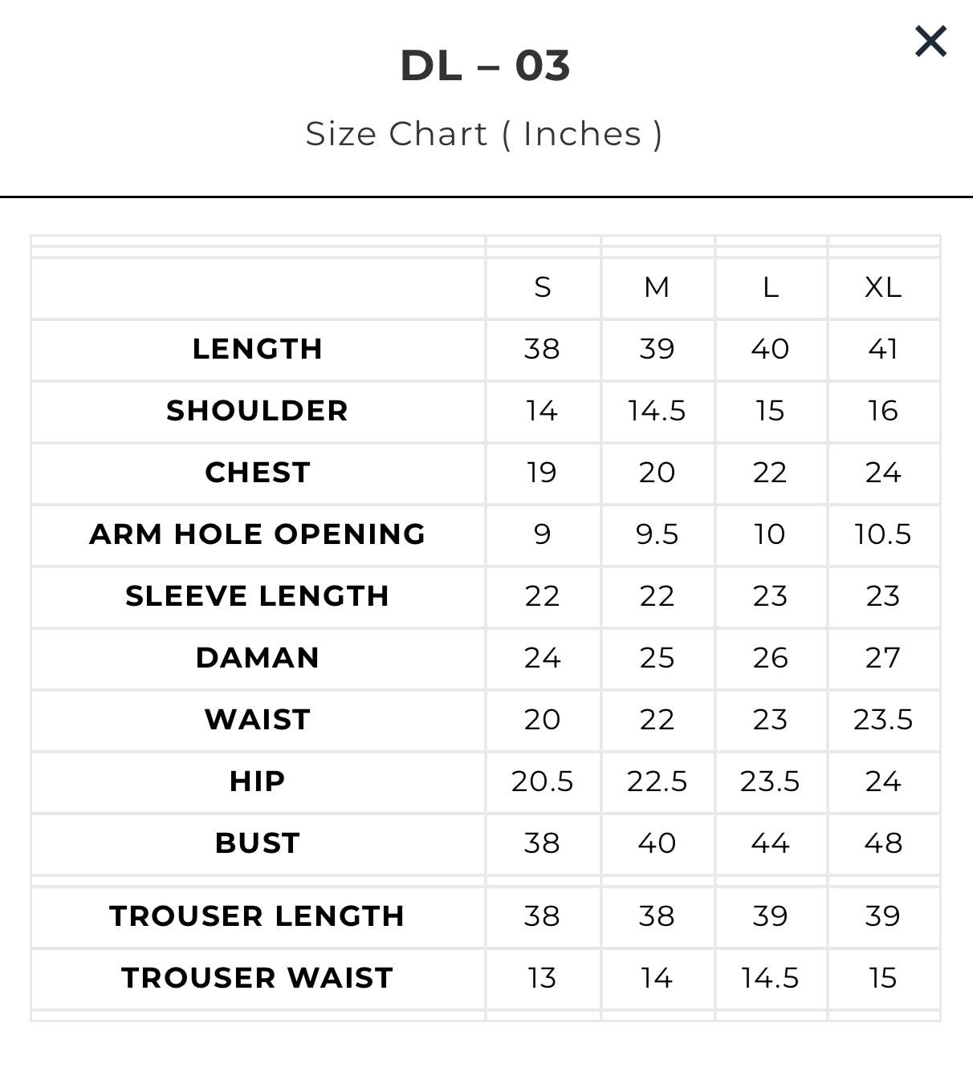The image size is (973, 1092).
Task: Click the BUST row label
Action: coord(258,843)
